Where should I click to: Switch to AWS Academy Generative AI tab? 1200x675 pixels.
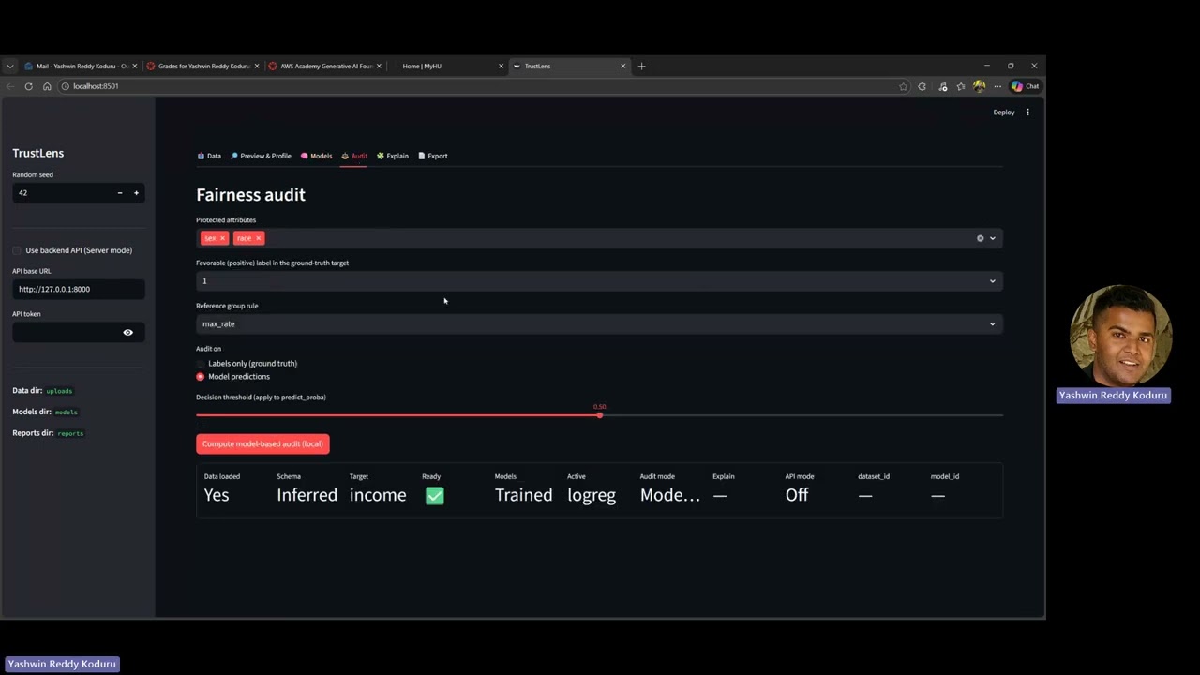(x=324, y=66)
